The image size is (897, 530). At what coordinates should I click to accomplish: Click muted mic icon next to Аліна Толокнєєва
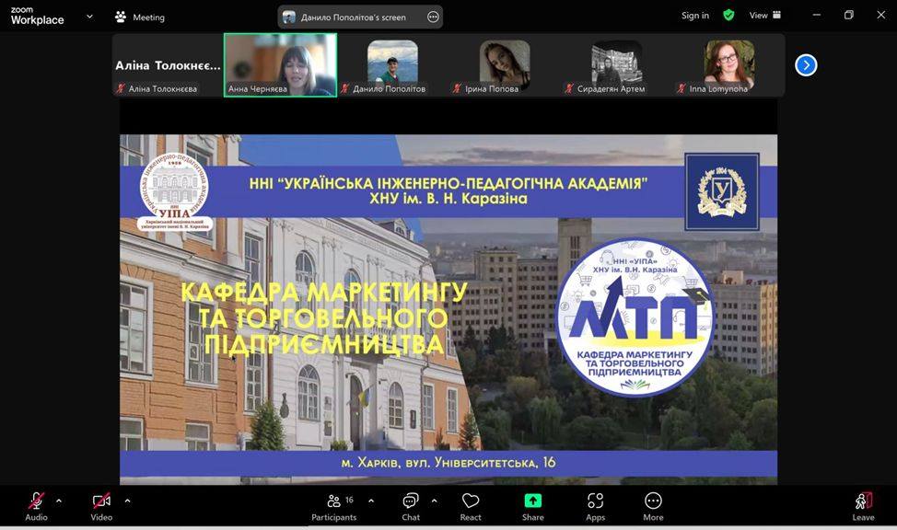[x=120, y=88]
